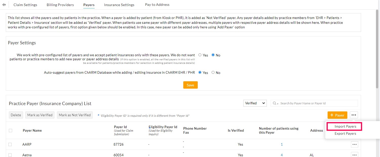Open patients using Aetna via the 4 link
This screenshot has width=380, height=157.
click(x=282, y=155)
